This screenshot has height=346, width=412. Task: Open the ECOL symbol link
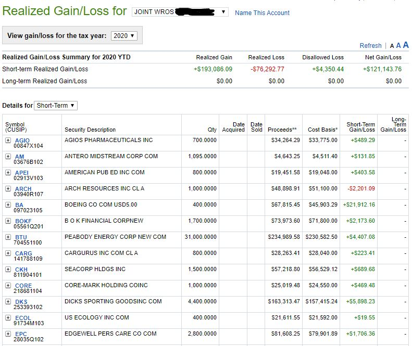(23, 318)
